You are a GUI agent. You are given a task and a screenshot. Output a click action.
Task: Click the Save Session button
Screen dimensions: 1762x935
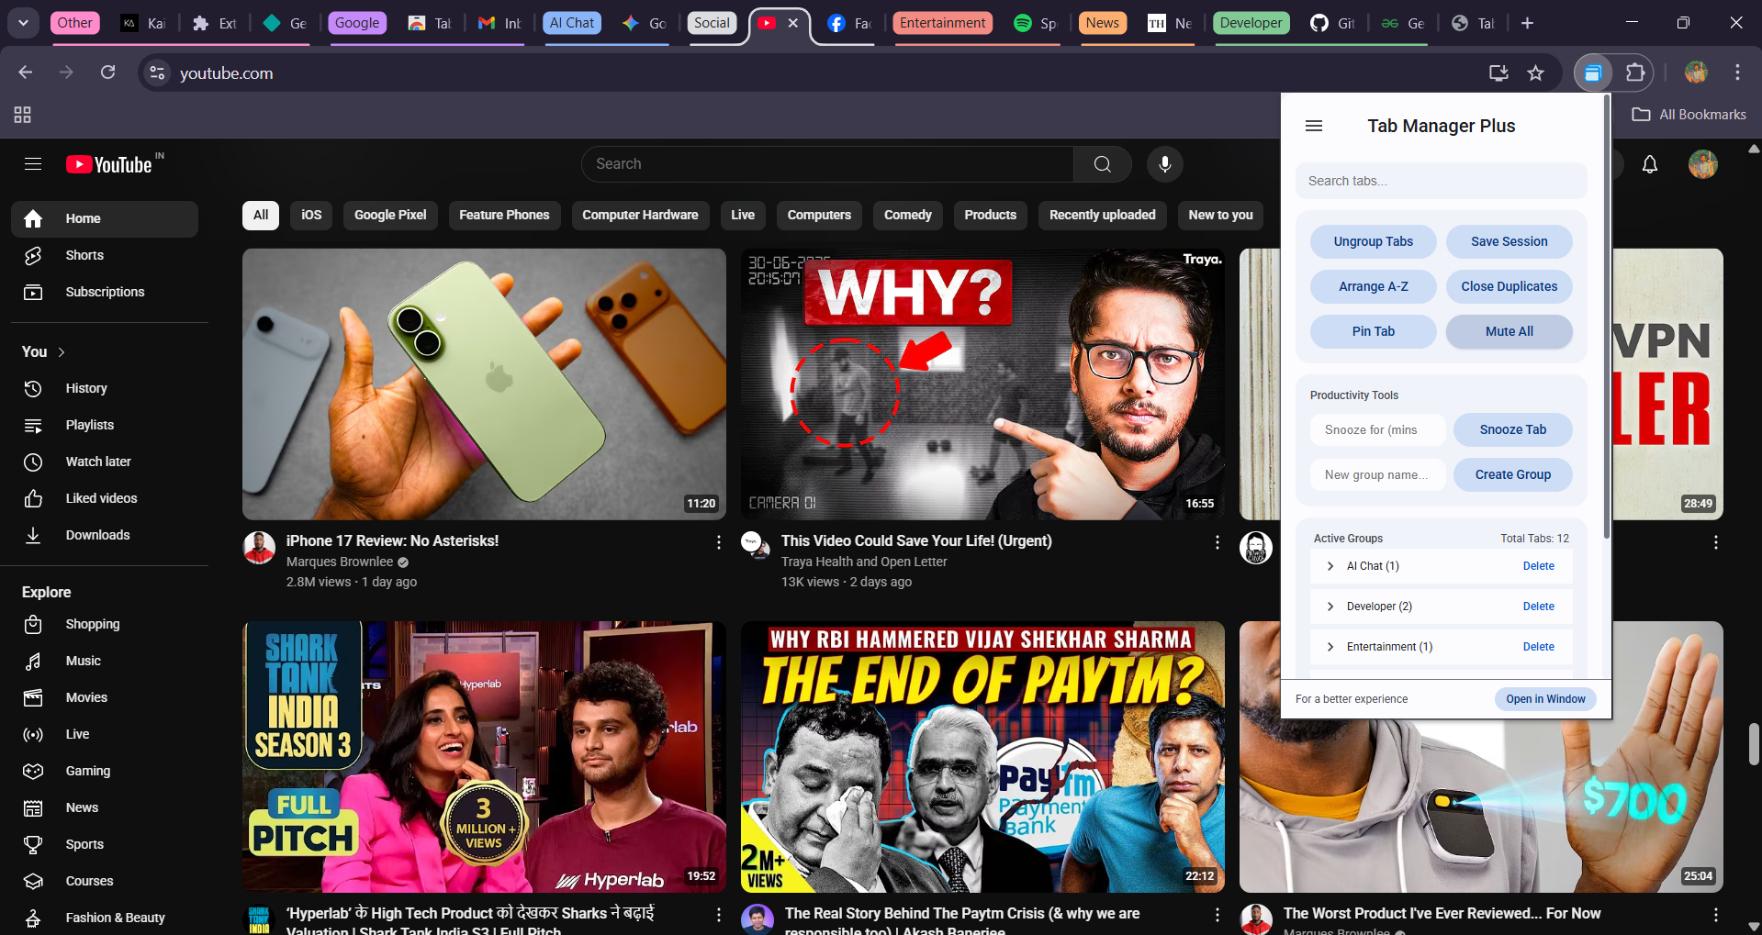coord(1509,241)
